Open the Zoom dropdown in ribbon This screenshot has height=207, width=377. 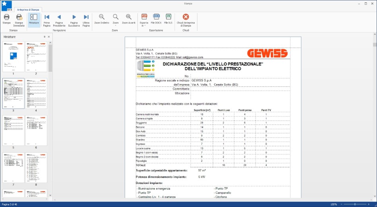coord(116,20)
